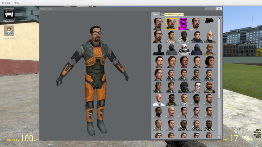Choose the charred black zombie model
Image resolution: width=262 pixels, height=147 pixels.
click(159, 49)
